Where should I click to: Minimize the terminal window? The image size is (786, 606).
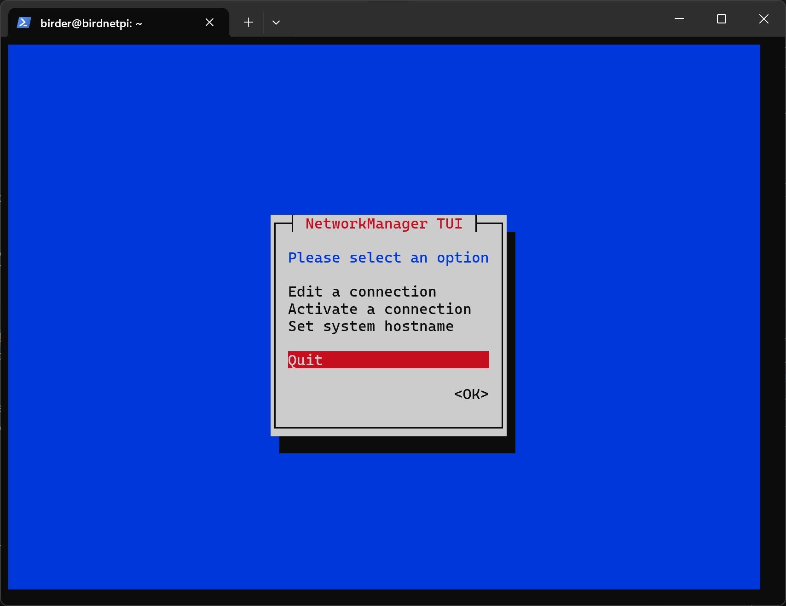679,19
